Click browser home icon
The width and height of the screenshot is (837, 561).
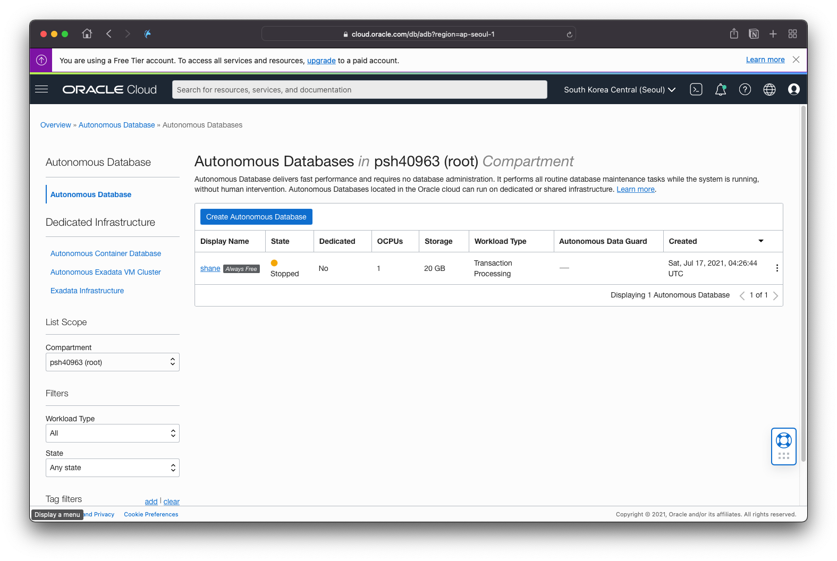tap(87, 34)
